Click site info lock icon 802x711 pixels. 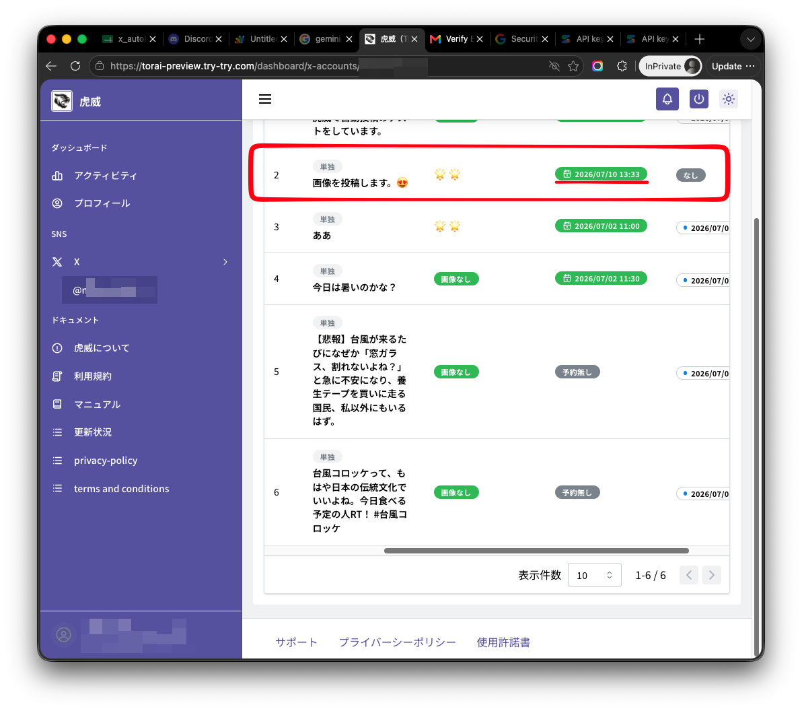pyautogui.click(x=100, y=66)
